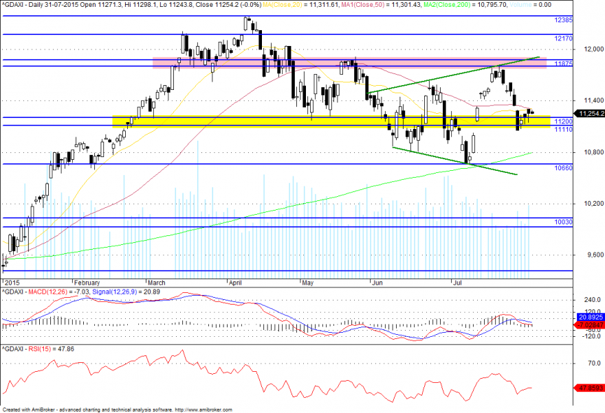
Task: Click the amibroker.com footer URL
Action: (203, 410)
